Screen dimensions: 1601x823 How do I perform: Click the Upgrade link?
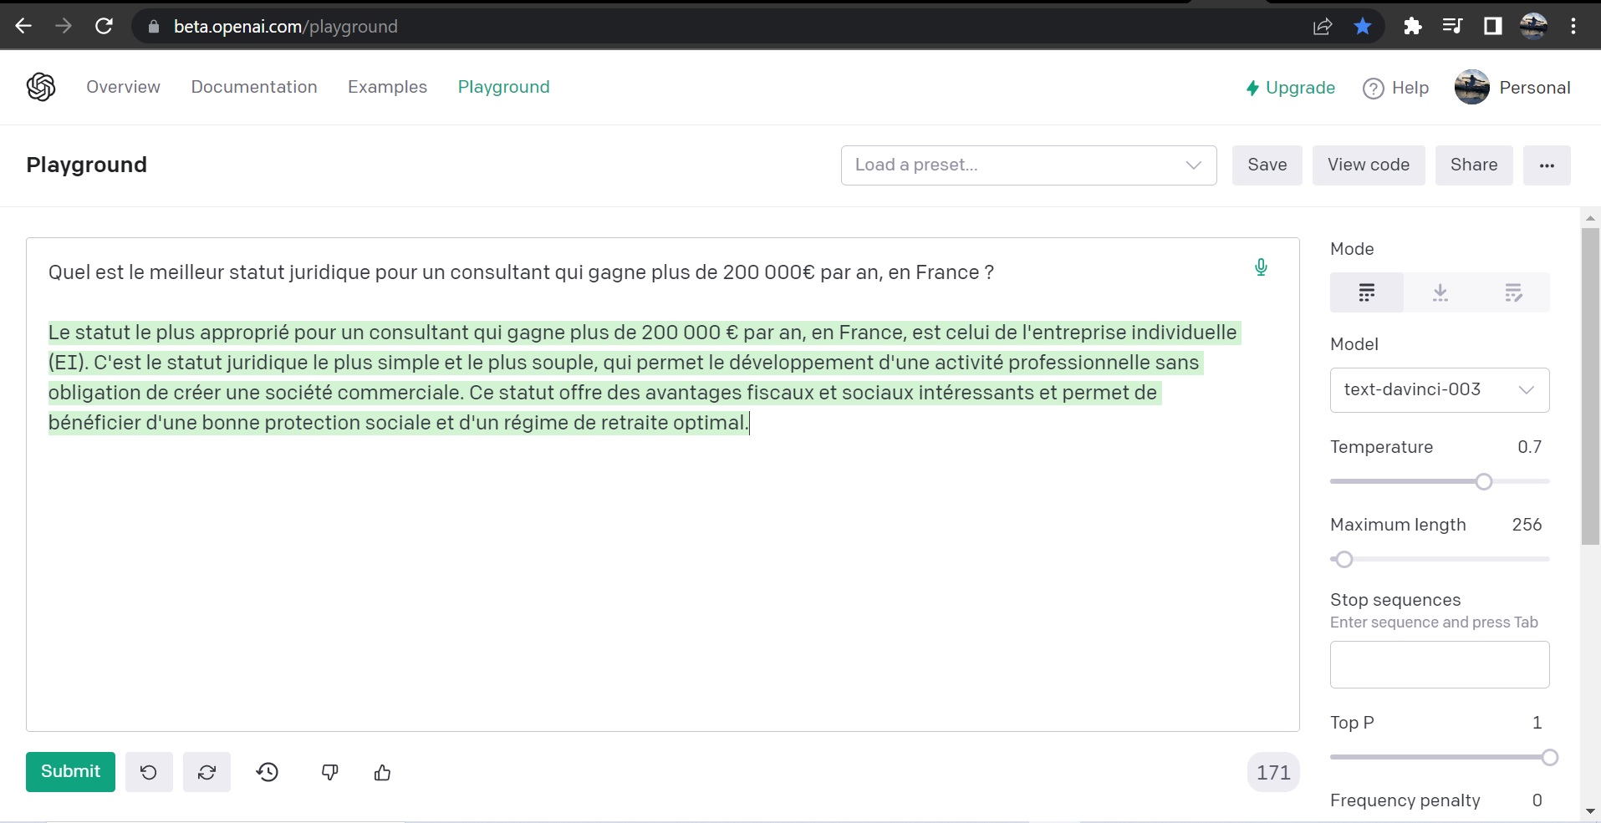pos(1290,88)
